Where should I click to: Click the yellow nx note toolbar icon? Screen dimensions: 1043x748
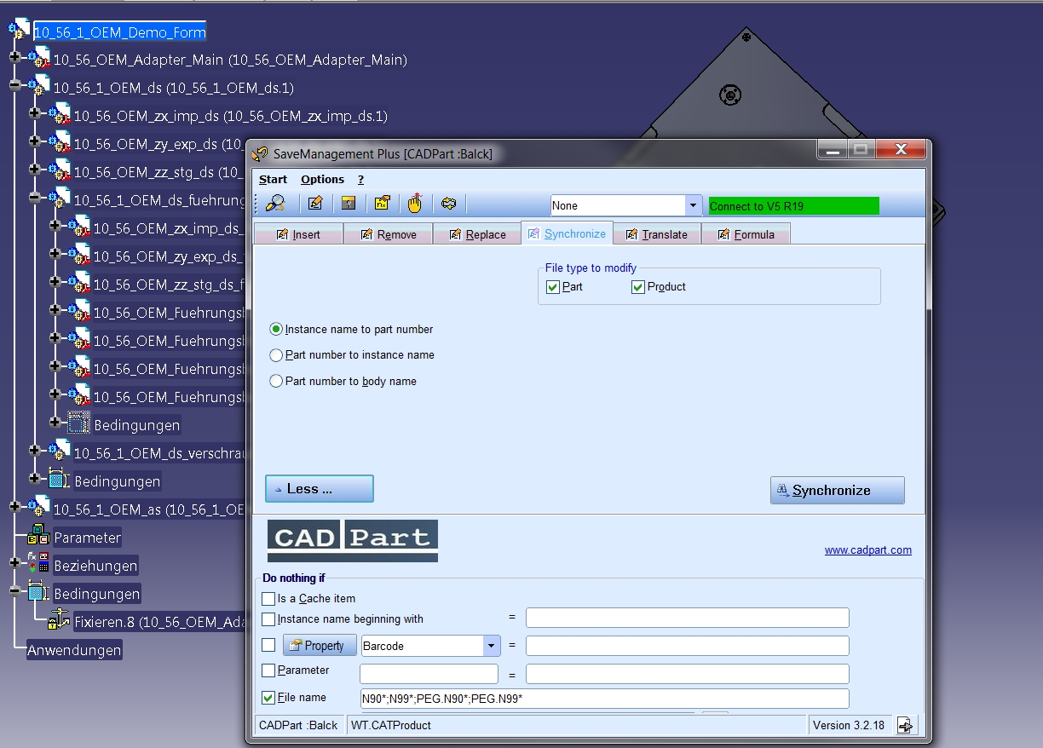click(x=382, y=204)
